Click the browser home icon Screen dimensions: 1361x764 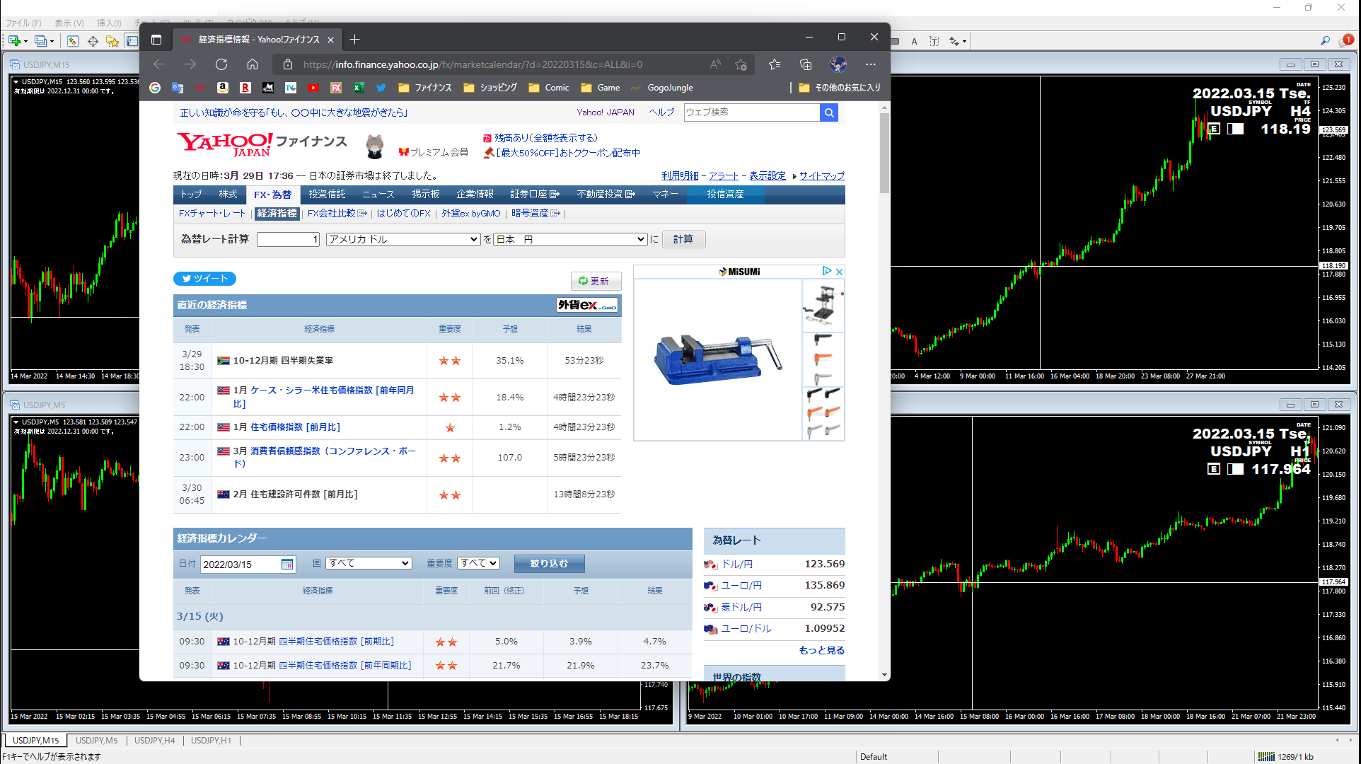point(253,64)
